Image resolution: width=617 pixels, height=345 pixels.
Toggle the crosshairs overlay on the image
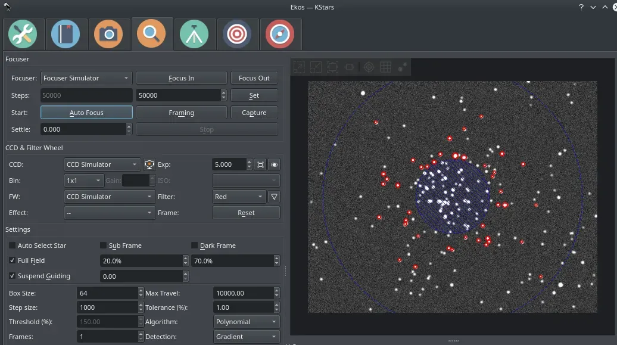(x=368, y=67)
